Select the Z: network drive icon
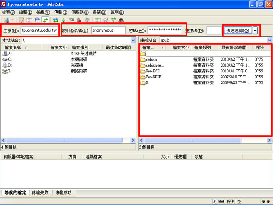 click(x=5, y=71)
